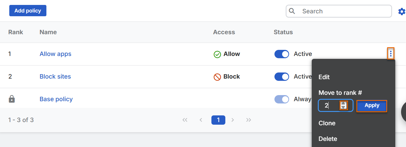406x147 pixels.
Task: Open the three-dot menu for Allow apps
Action: click(x=391, y=54)
